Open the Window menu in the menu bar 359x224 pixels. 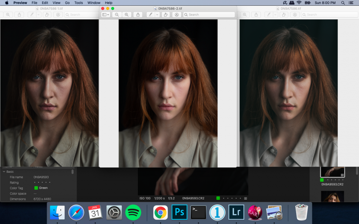pyautogui.click(x=94, y=3)
